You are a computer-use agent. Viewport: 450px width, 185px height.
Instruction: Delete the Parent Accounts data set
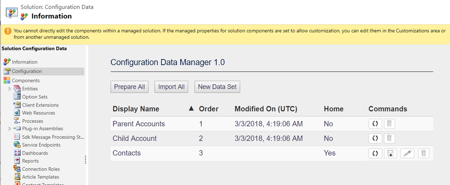pos(389,124)
